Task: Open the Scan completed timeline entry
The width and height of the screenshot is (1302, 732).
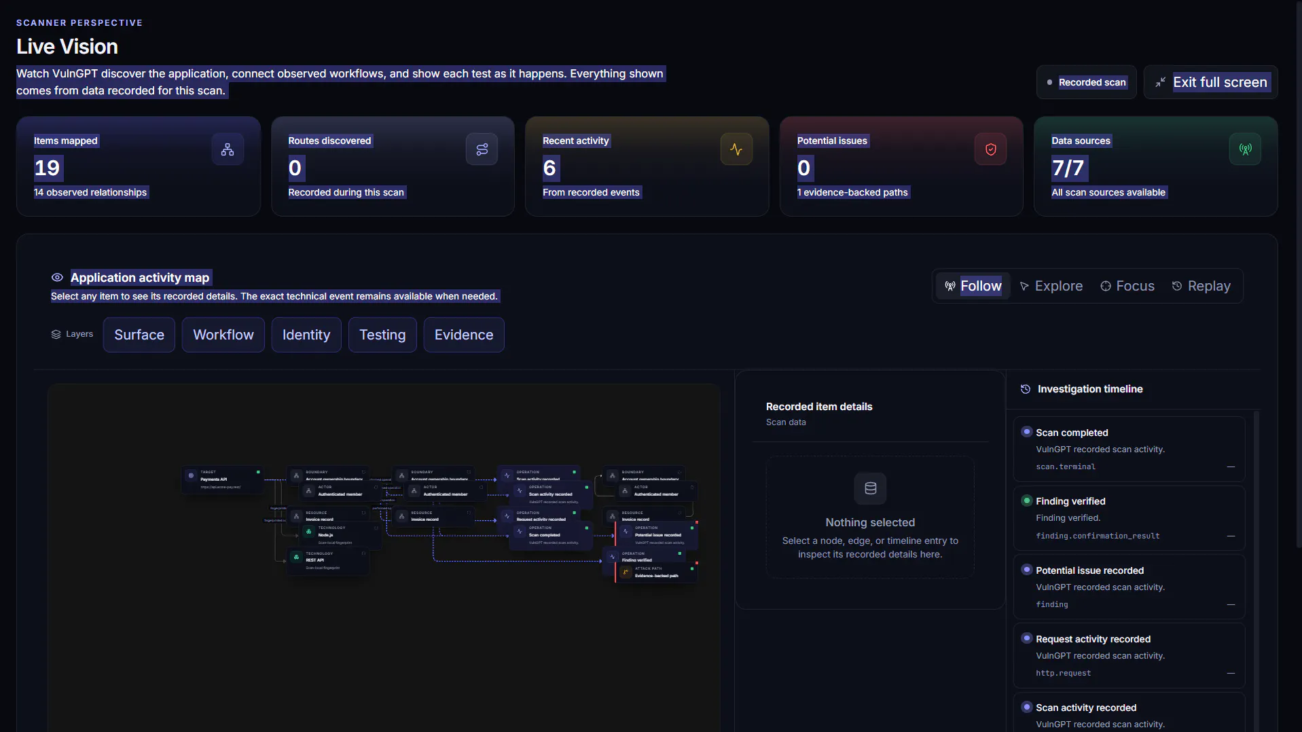Action: click(x=1129, y=449)
